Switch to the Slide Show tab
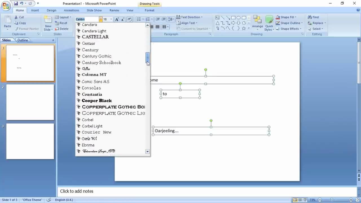 tap(94, 10)
